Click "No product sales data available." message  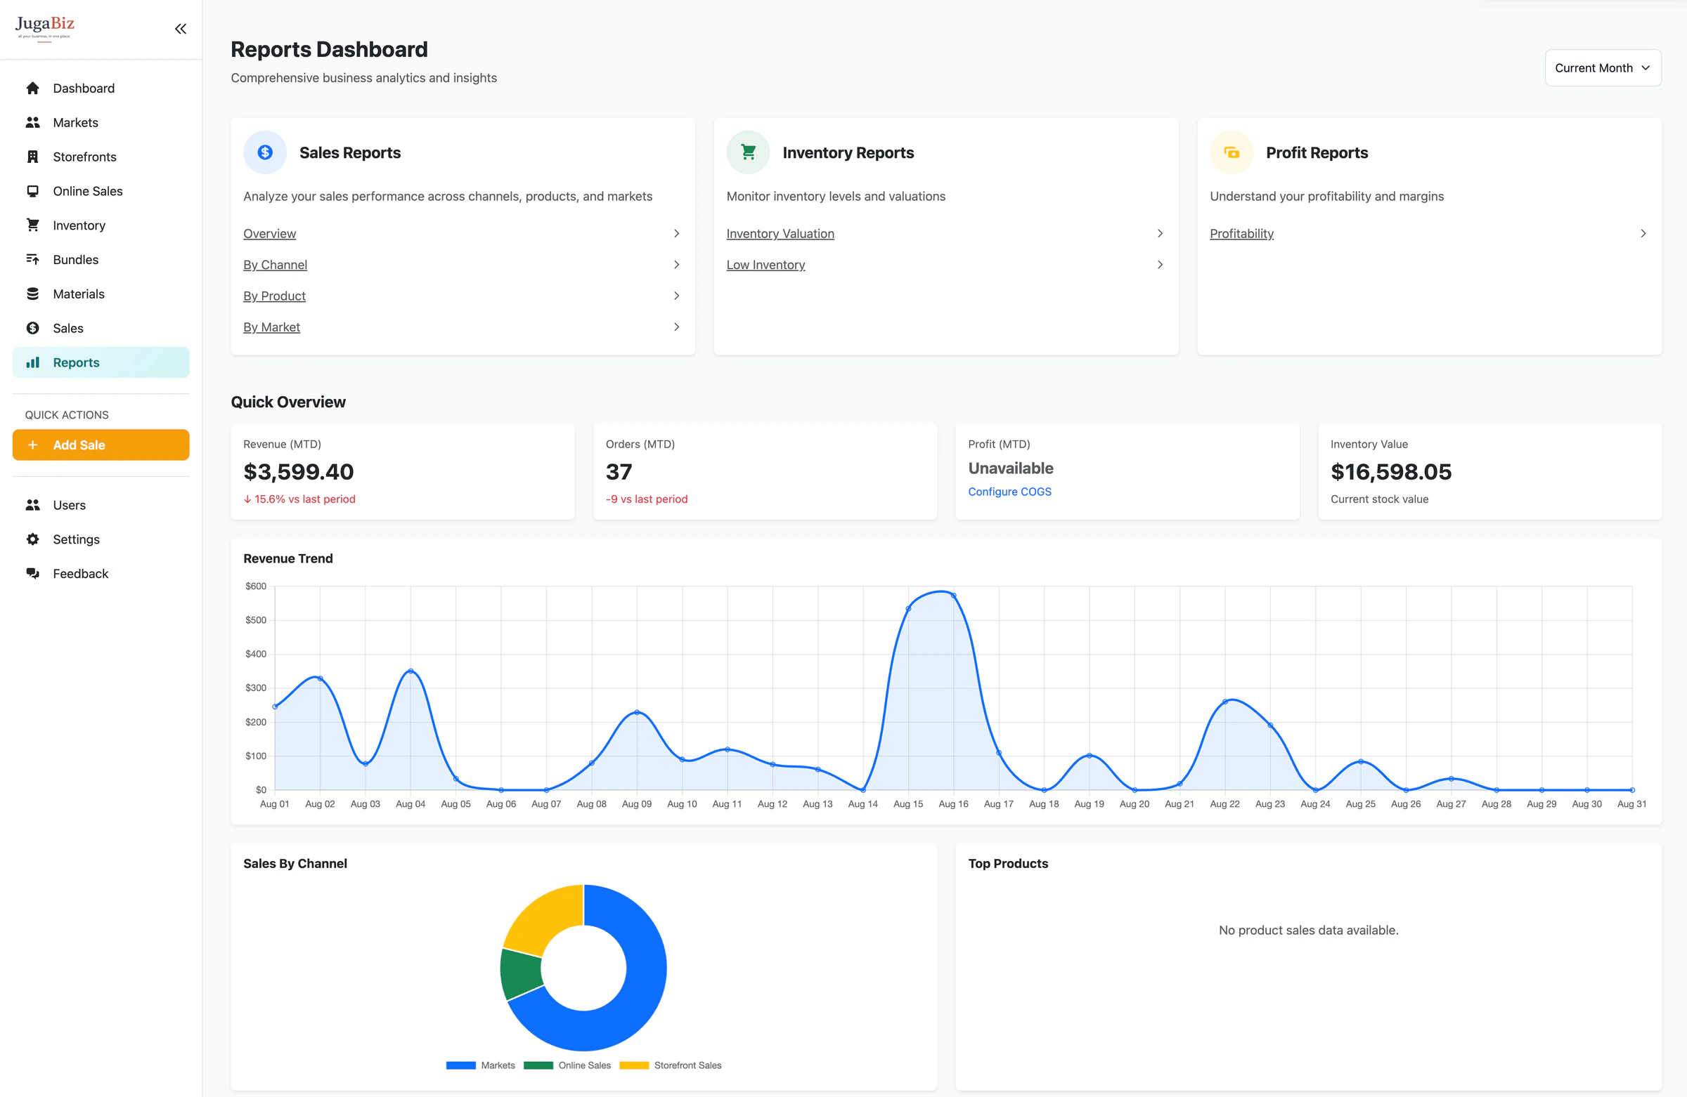pyautogui.click(x=1309, y=931)
